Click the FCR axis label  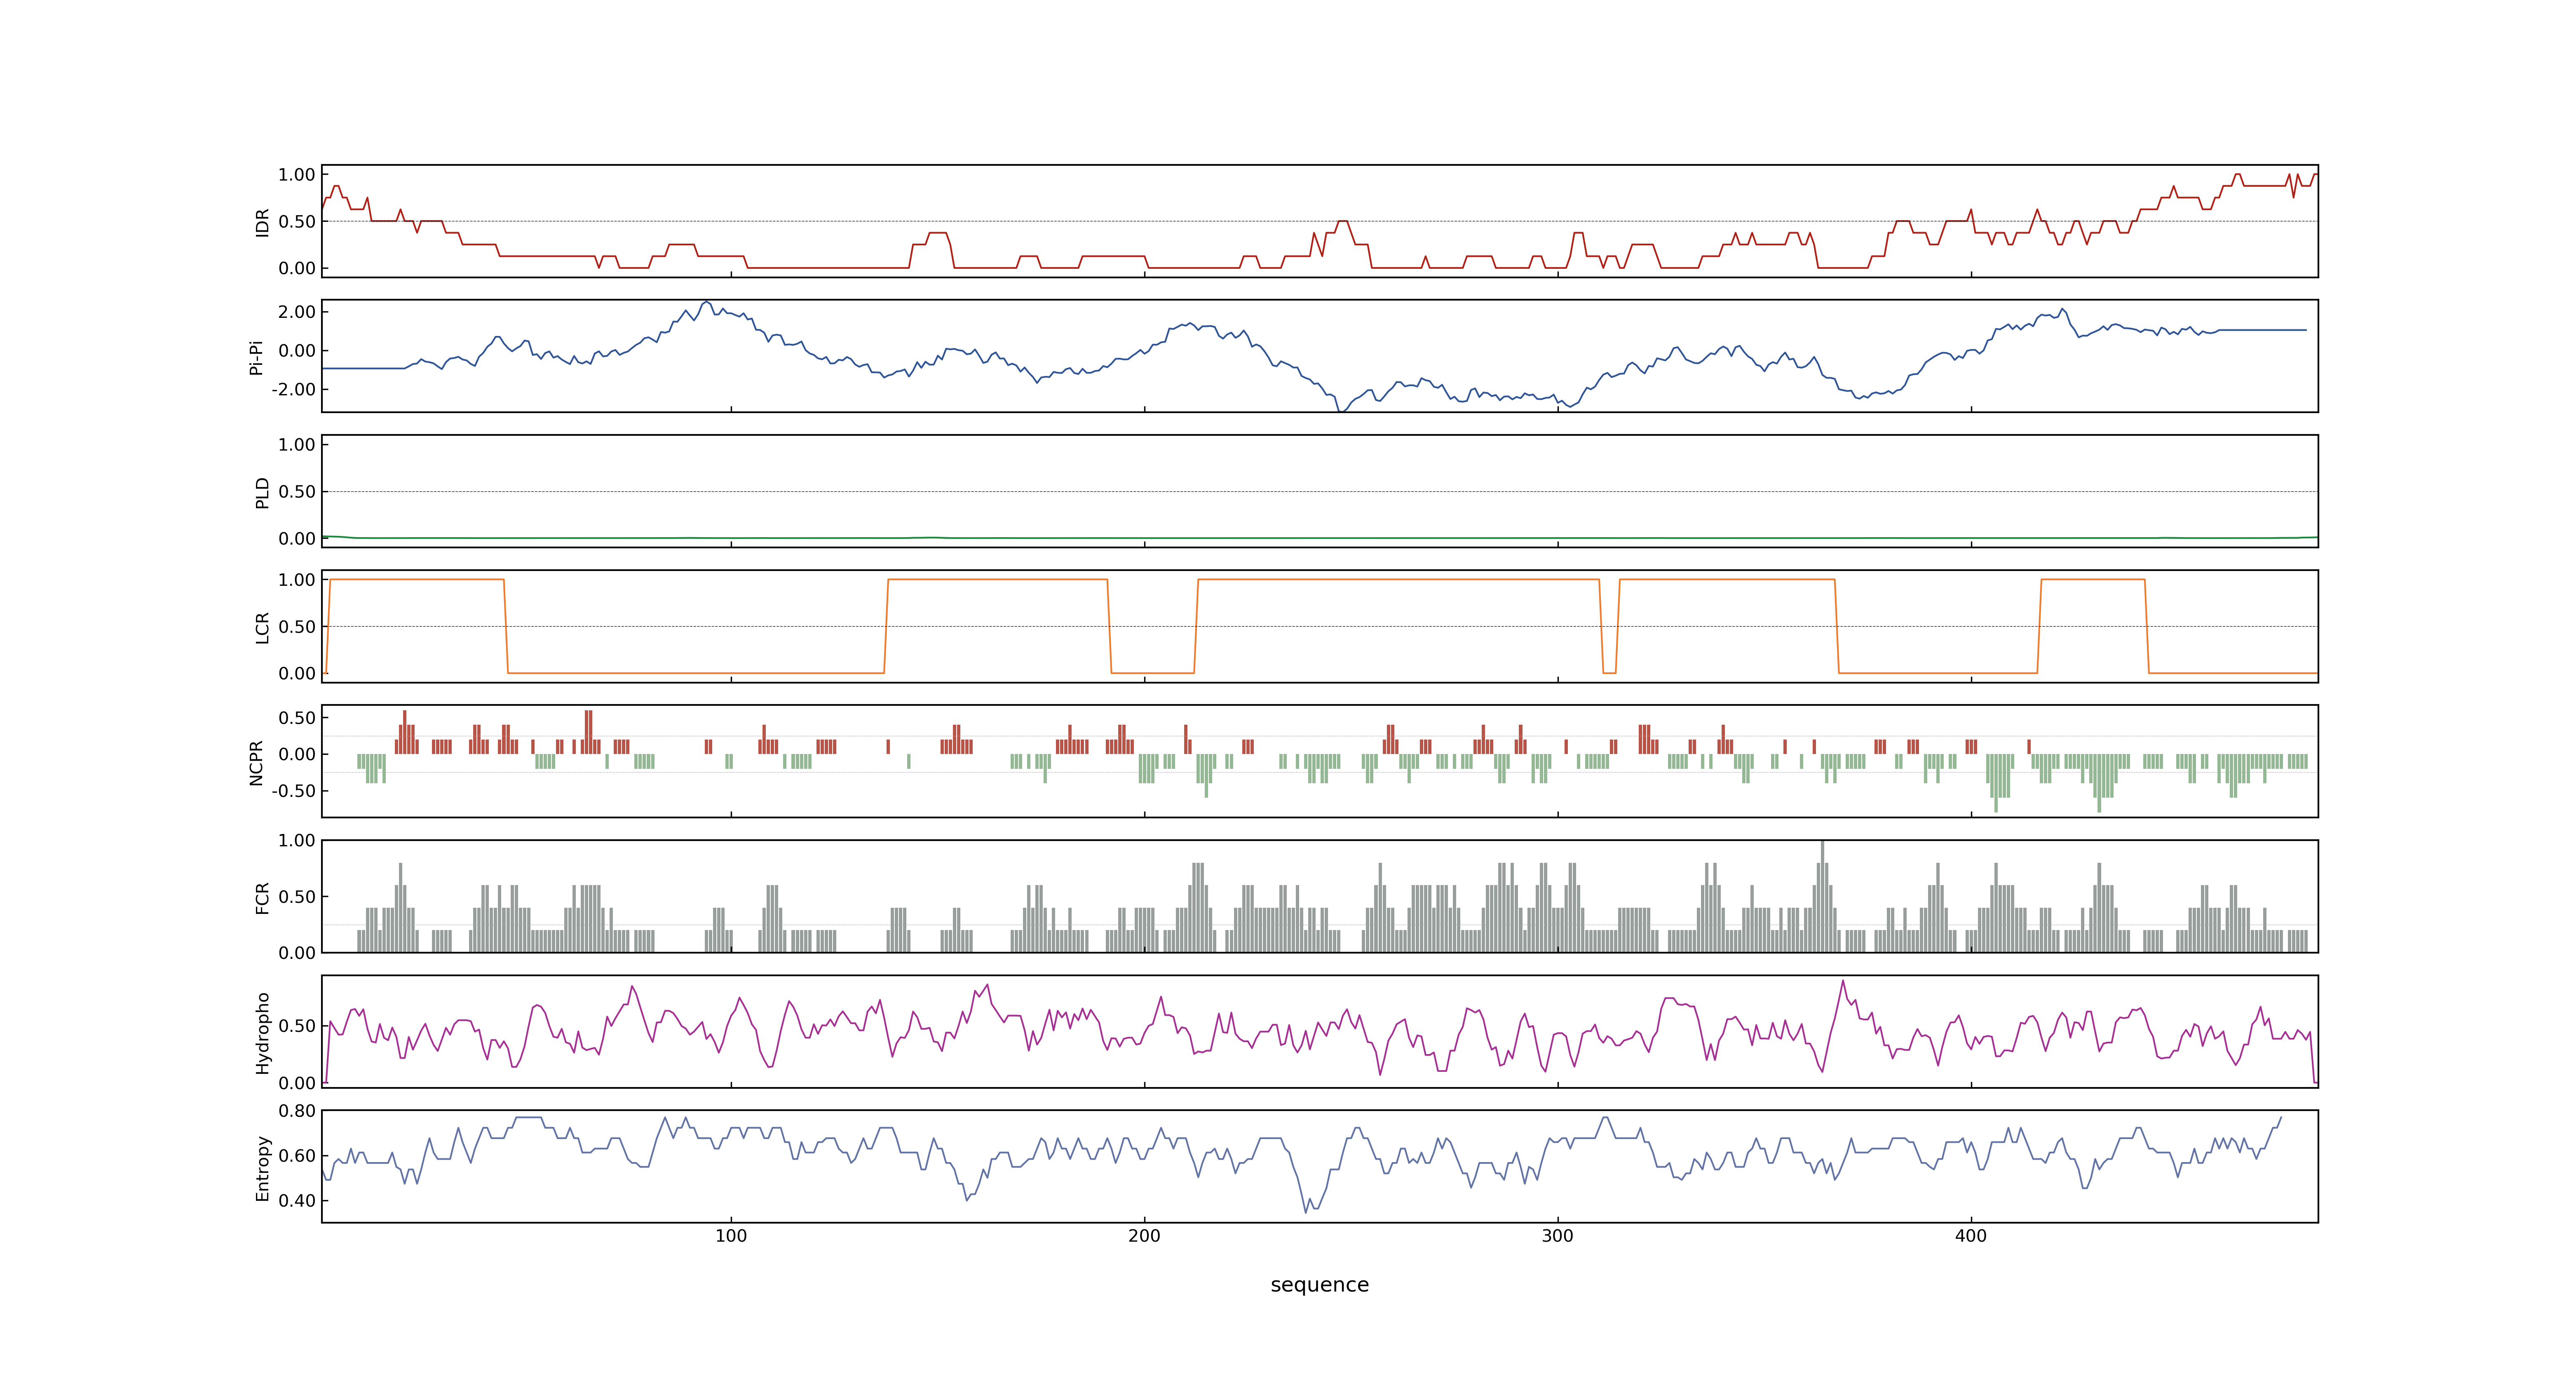pyautogui.click(x=262, y=897)
